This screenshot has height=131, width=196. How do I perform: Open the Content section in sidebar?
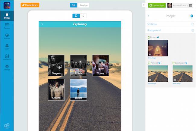click(x=7, y=26)
